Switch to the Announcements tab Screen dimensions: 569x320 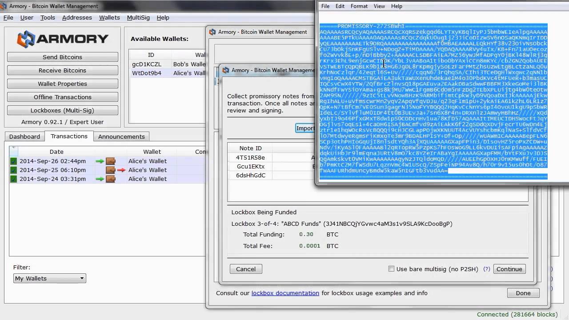[x=121, y=136]
